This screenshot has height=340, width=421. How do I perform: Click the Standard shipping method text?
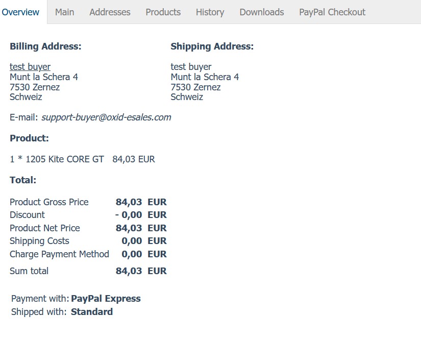tap(92, 312)
